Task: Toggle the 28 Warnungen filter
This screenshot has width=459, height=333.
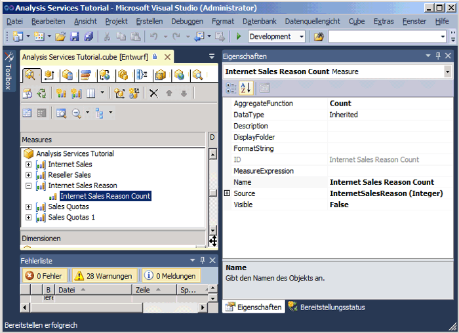Action: pyautogui.click(x=105, y=276)
